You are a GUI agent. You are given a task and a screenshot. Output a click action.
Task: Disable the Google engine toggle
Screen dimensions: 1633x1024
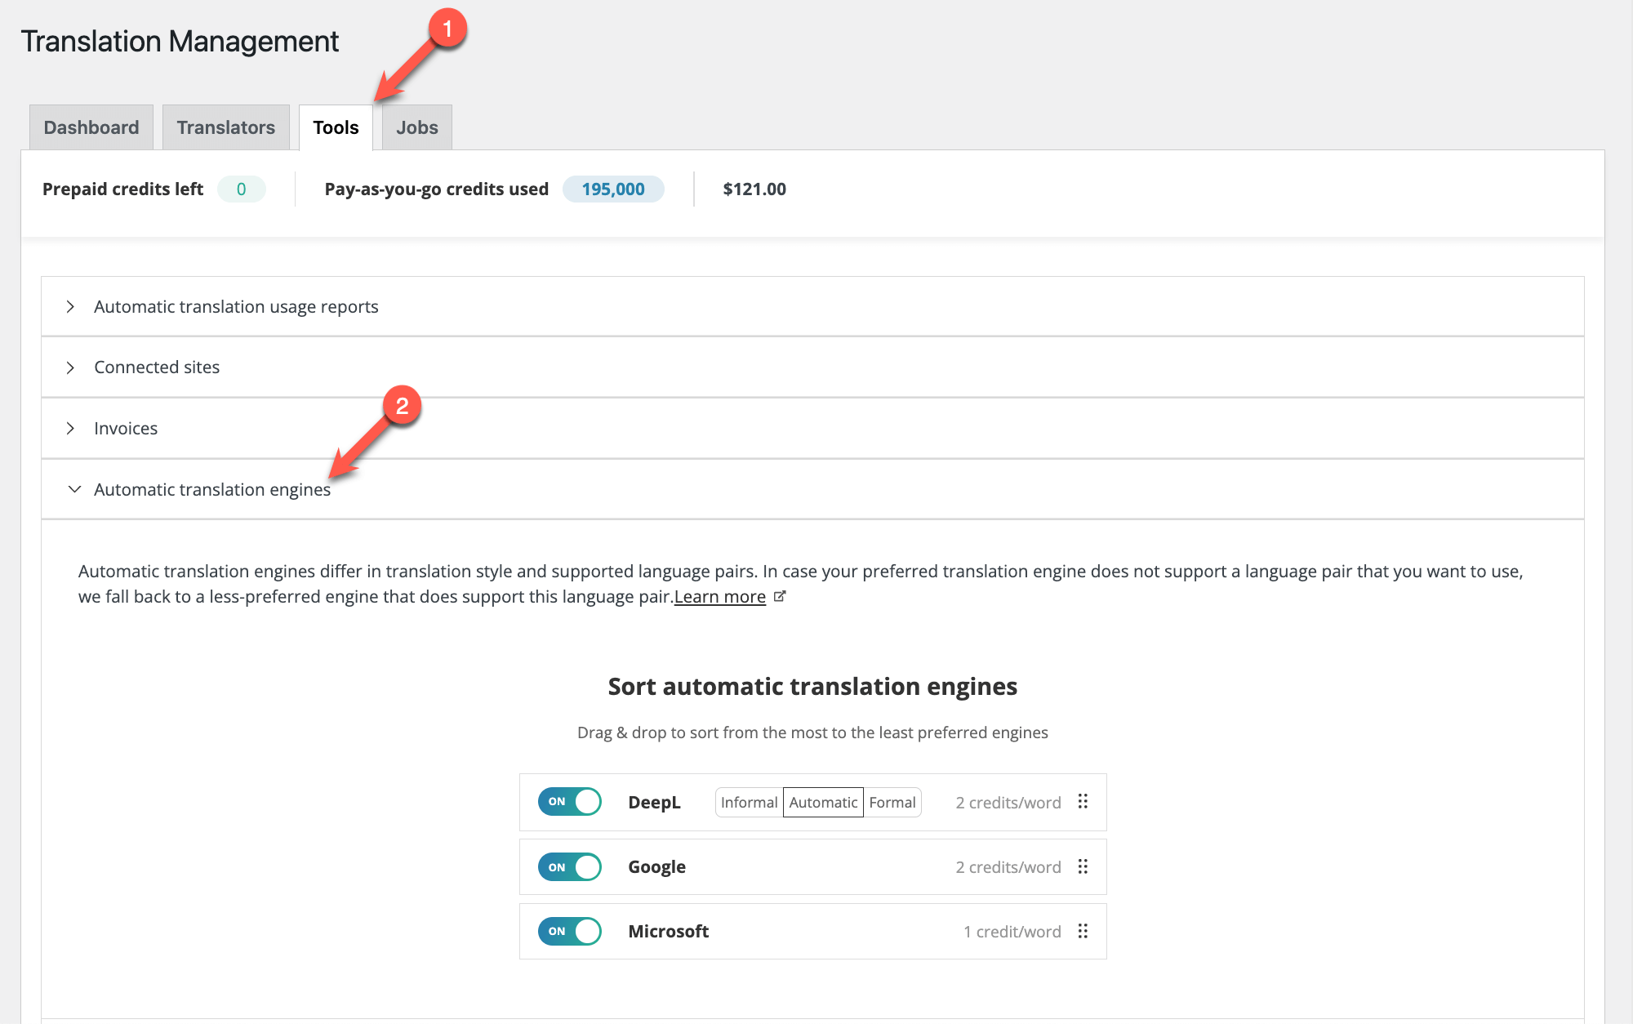point(570,866)
